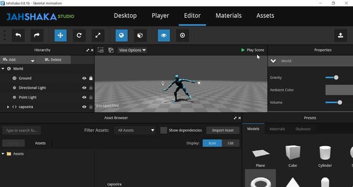Select the Editor tab
This screenshot has width=353, height=187.
pyautogui.click(x=192, y=16)
